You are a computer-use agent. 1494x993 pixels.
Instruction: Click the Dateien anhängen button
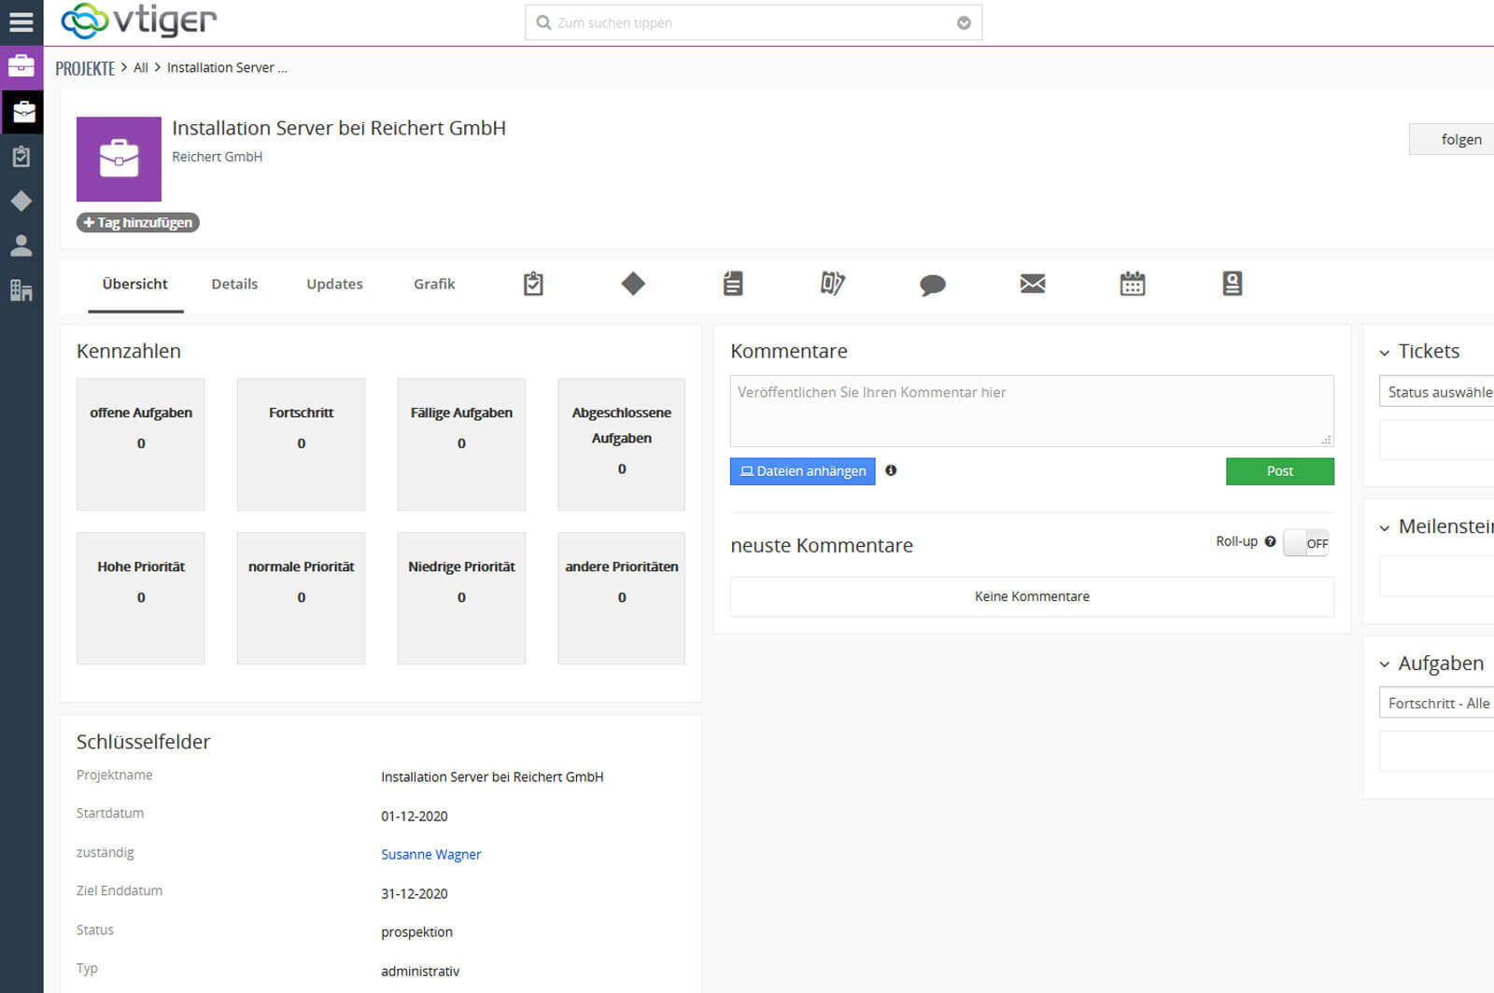[x=802, y=471]
